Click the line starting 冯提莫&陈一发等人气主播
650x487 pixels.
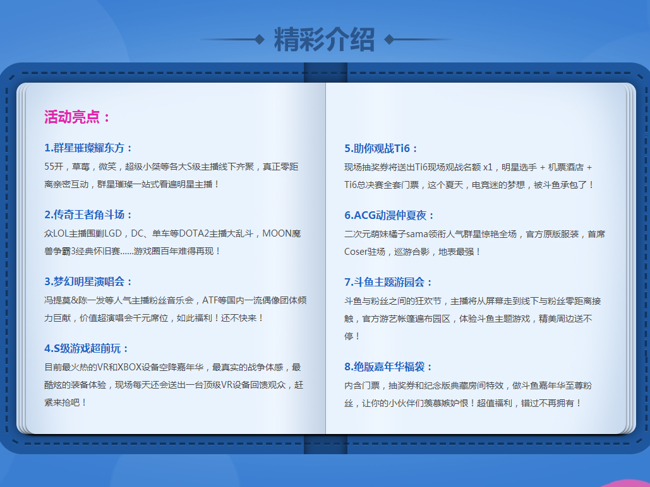pyautogui.click(x=176, y=300)
